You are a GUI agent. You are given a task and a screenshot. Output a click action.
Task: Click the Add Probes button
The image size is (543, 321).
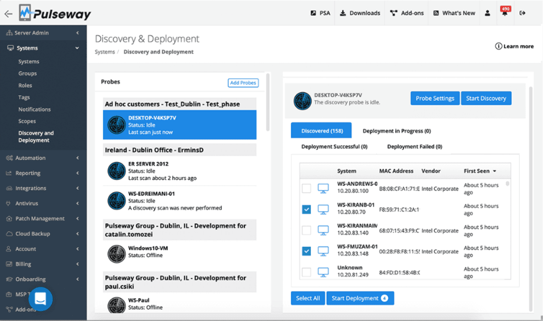(243, 83)
